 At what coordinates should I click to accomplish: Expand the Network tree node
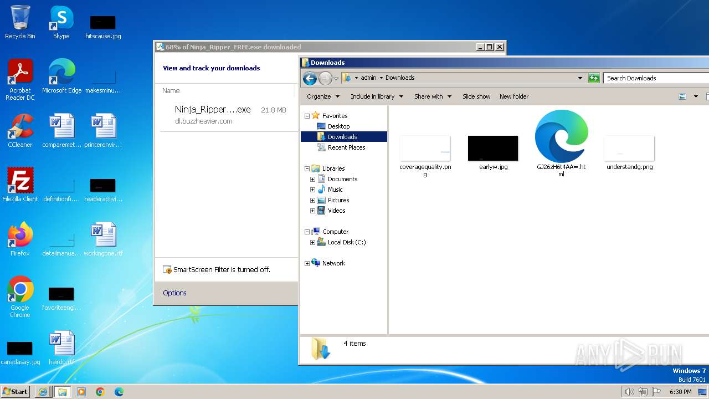point(307,263)
